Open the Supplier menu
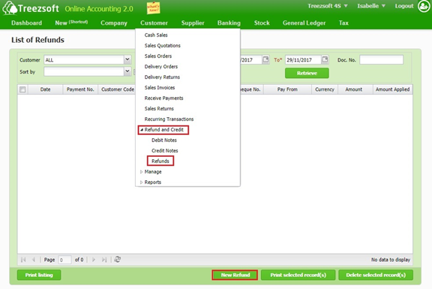The image size is (432, 289). click(x=193, y=23)
